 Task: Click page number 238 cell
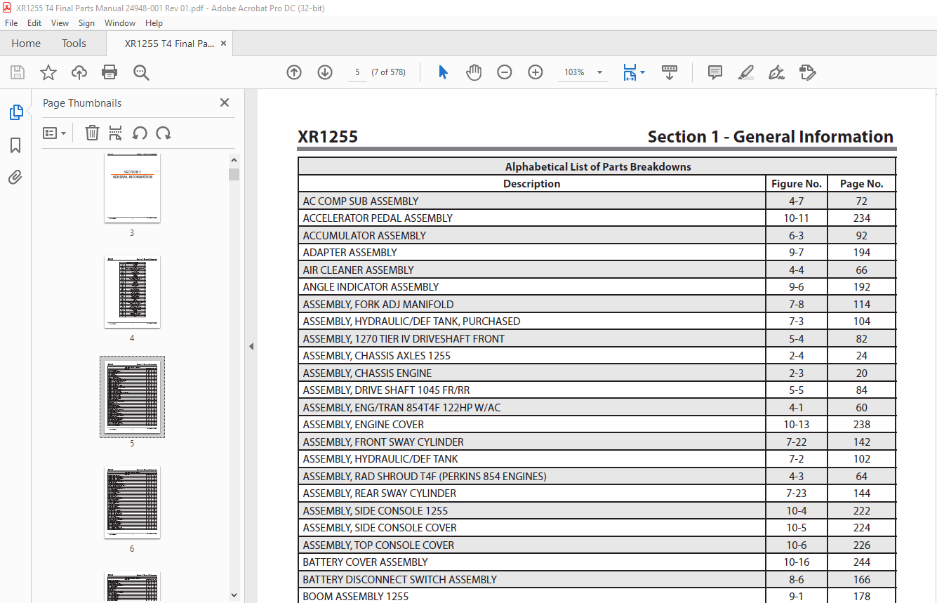click(861, 425)
